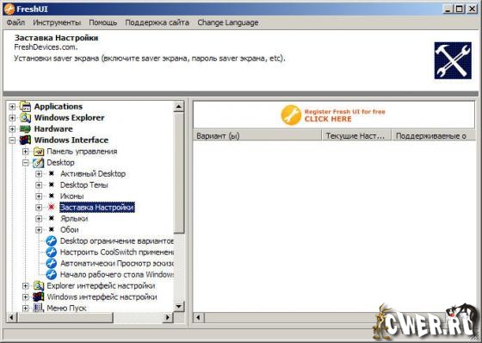Click wrench icon beside Настроить CoolSwitch
The height and width of the screenshot is (343, 482).
pos(52,253)
